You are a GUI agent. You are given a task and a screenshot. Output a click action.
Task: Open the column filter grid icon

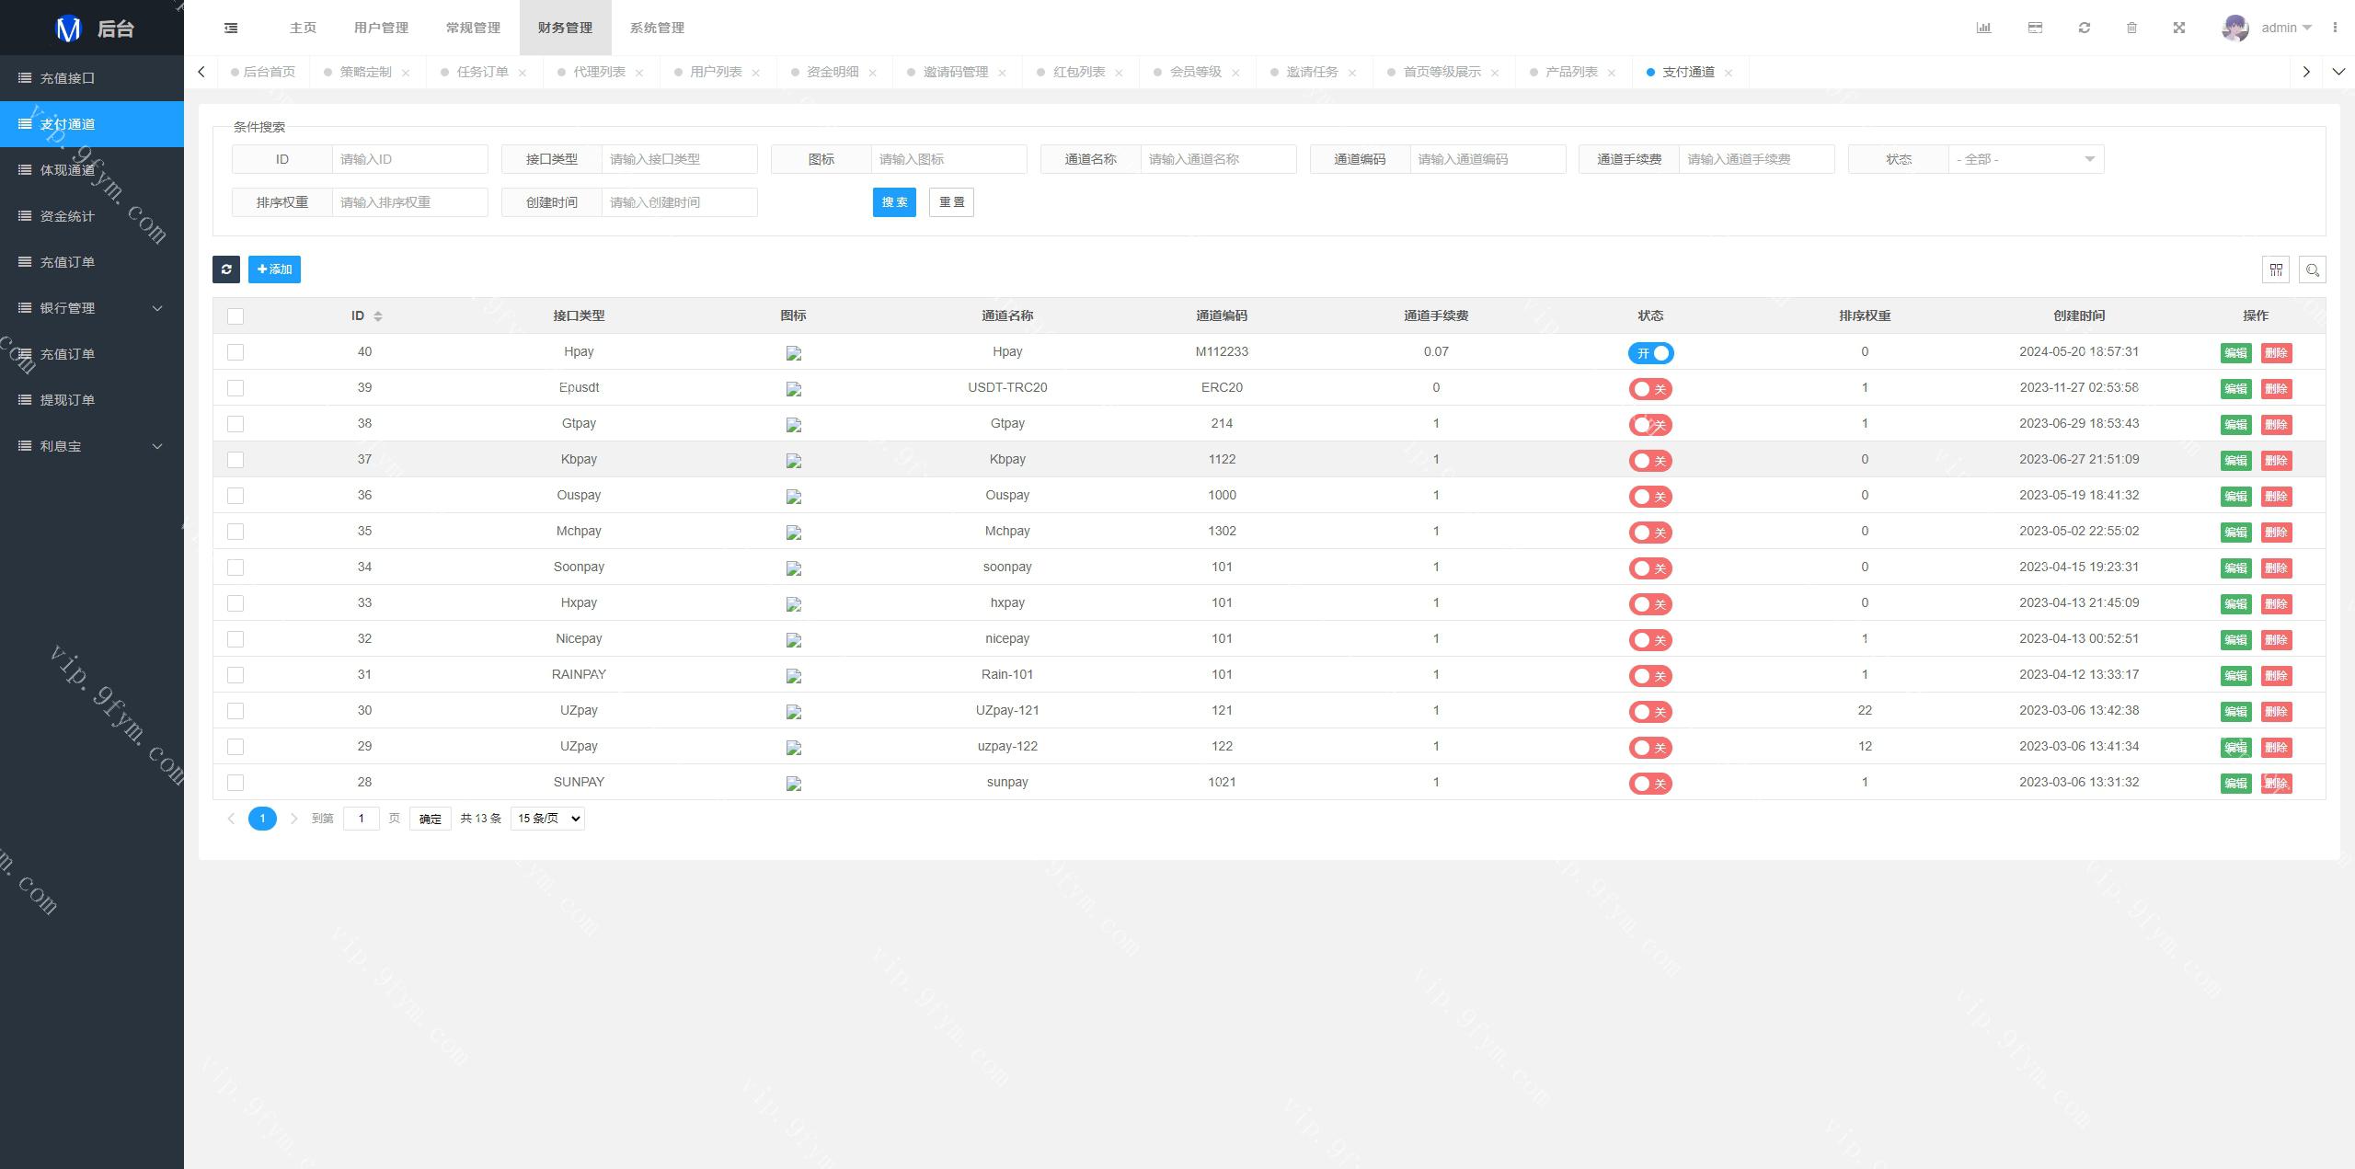click(2275, 269)
